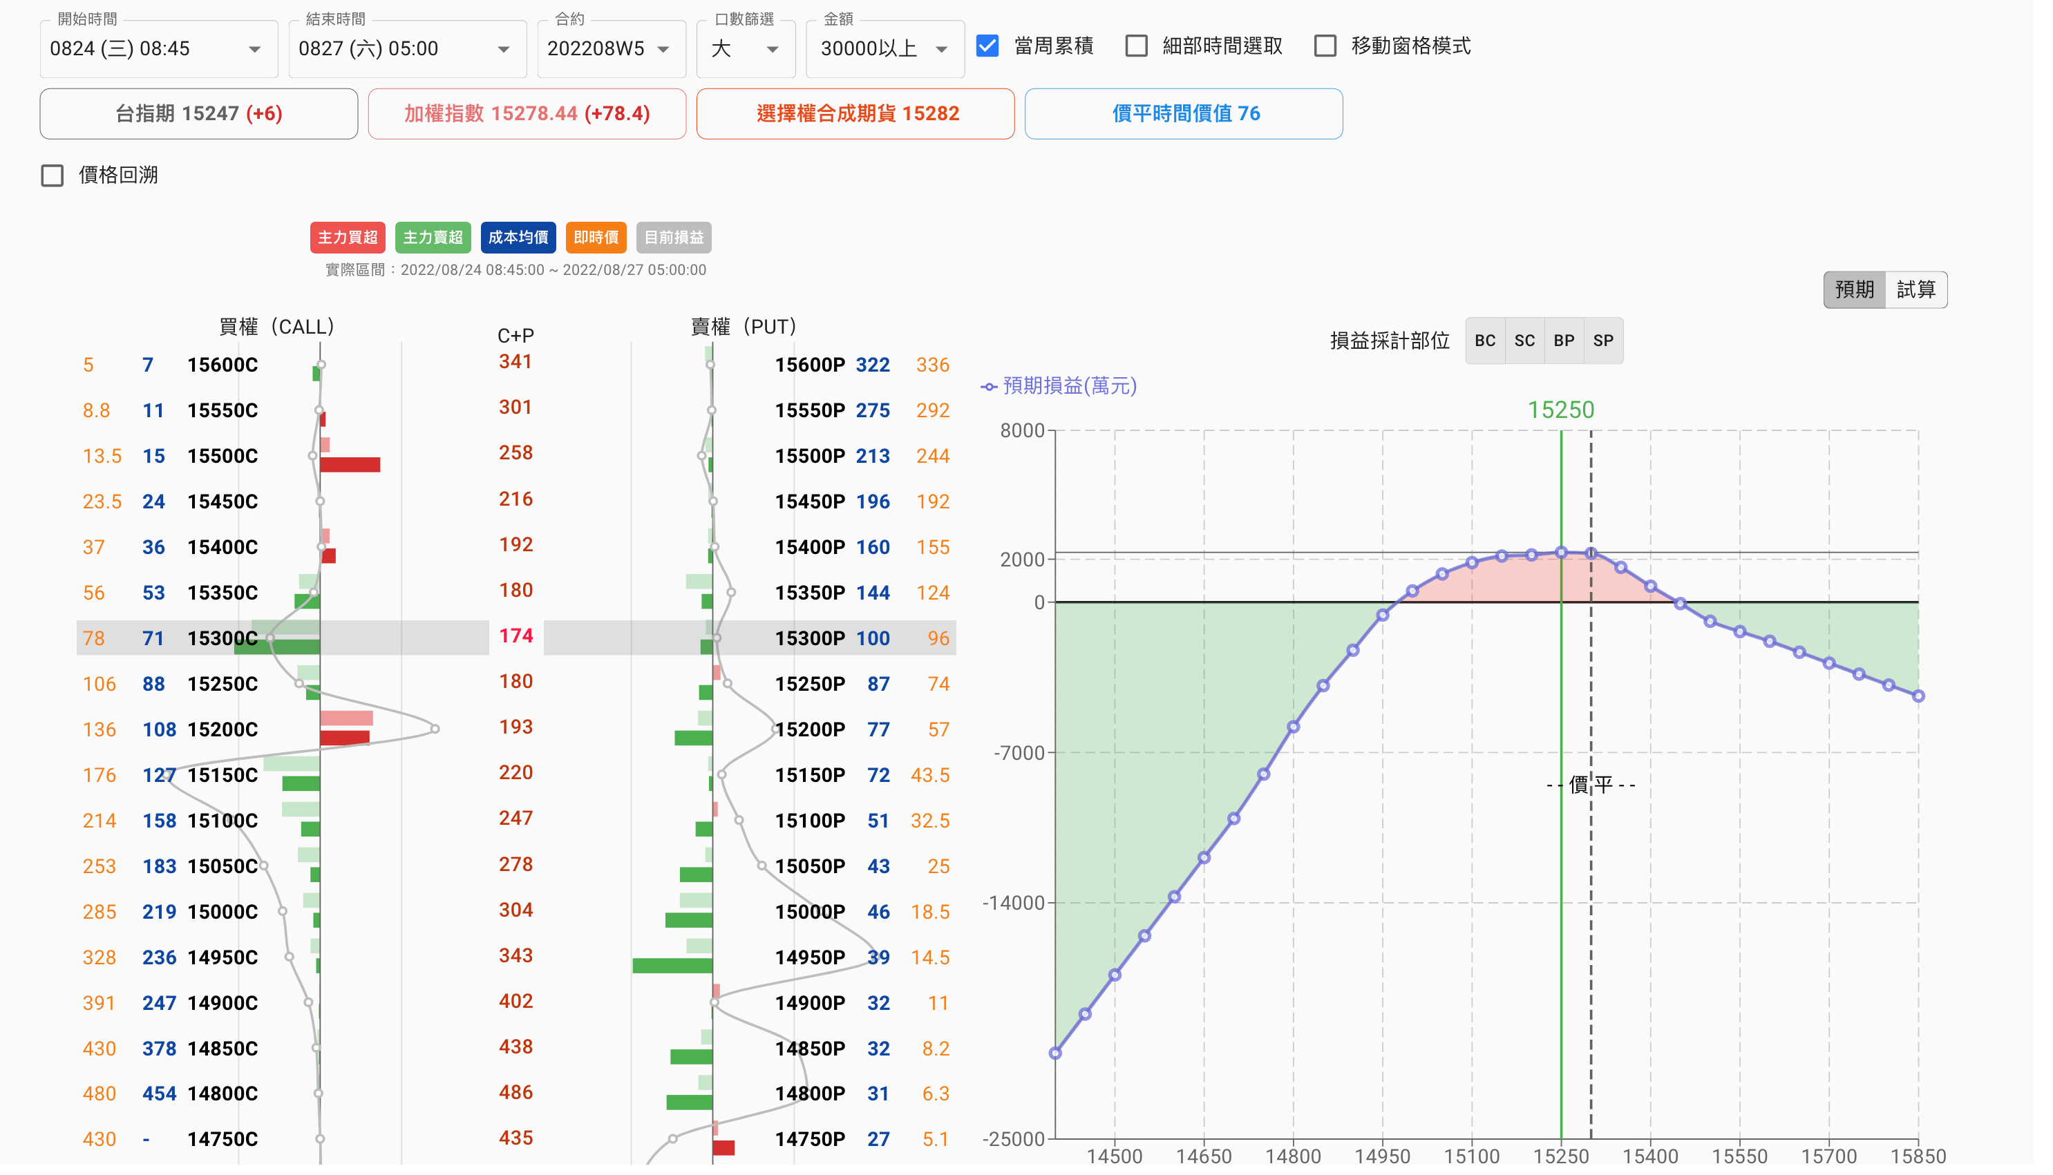
Task: Toggle the SP position button
Action: [x=1603, y=341]
